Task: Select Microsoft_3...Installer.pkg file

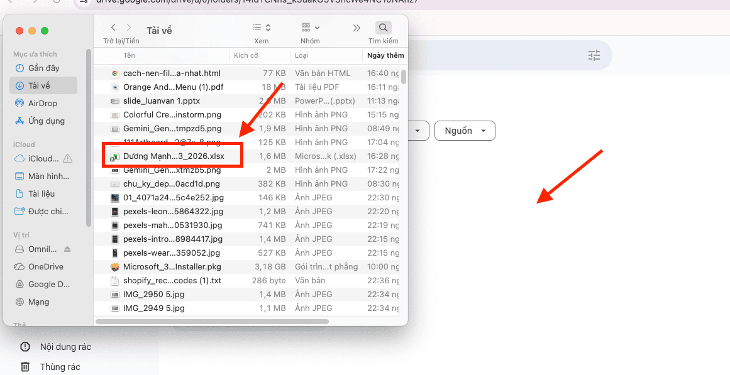Action: coord(172,266)
